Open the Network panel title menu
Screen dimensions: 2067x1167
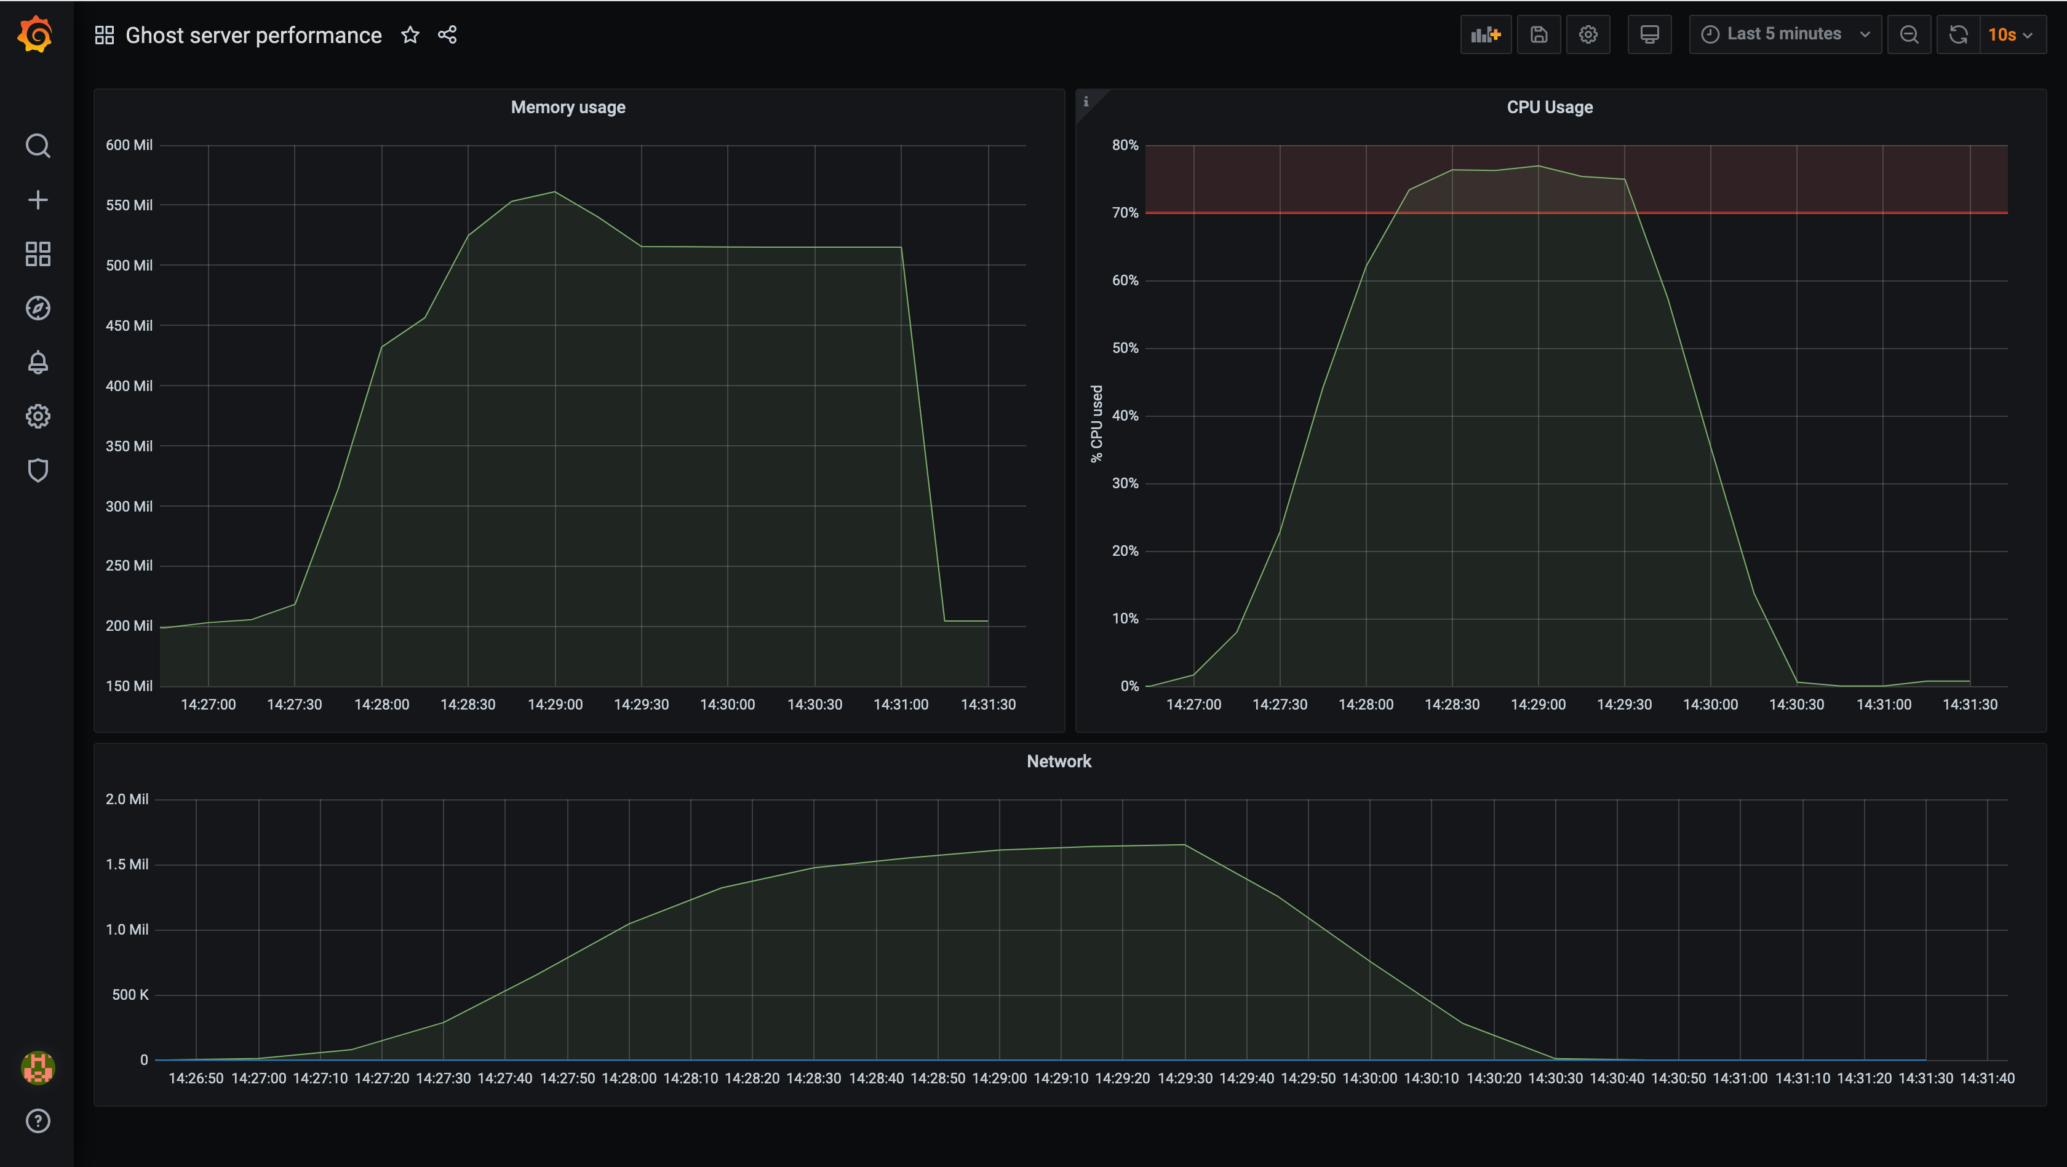tap(1059, 761)
